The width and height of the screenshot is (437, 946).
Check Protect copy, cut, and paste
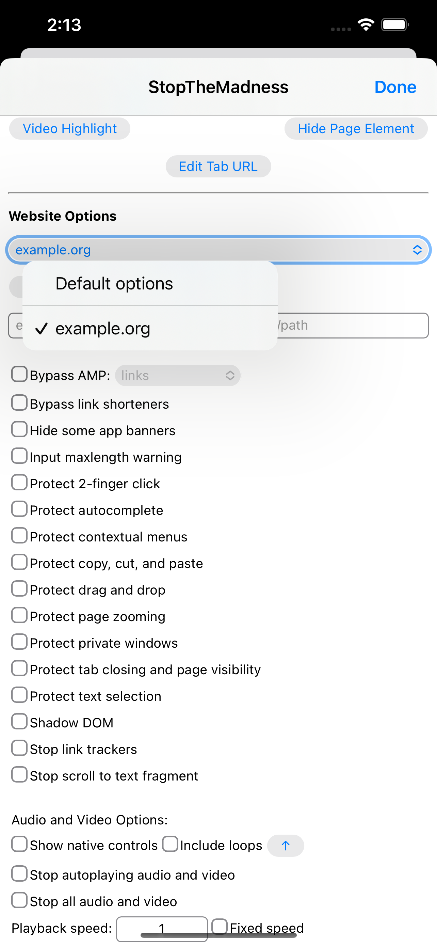click(x=19, y=562)
